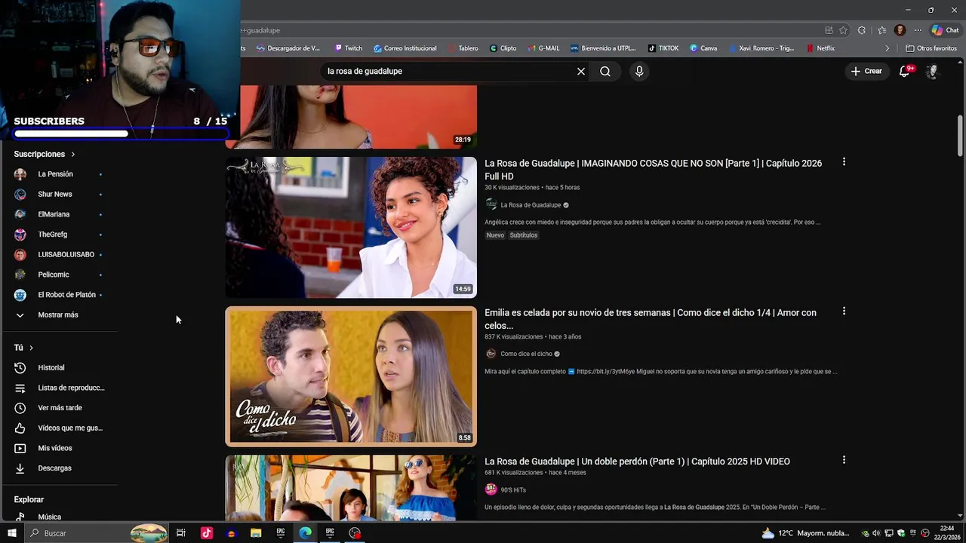Open La Pensión subscription channel

tap(59, 174)
